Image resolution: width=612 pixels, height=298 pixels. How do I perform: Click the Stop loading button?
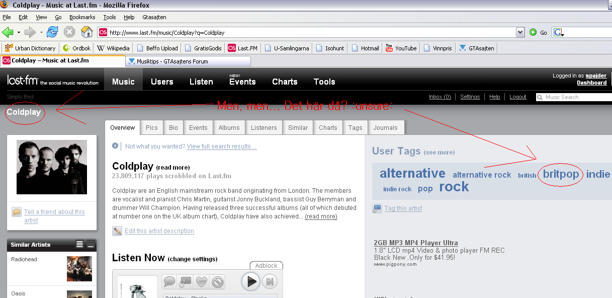[69, 32]
